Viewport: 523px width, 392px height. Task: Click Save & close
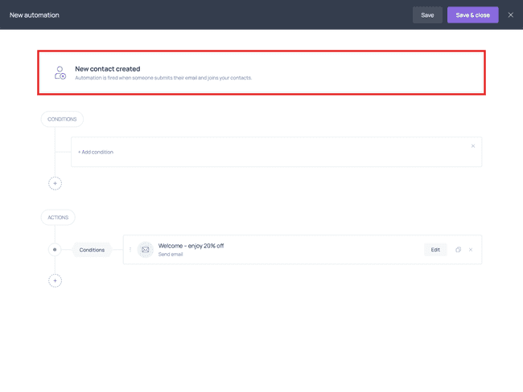pyautogui.click(x=472, y=15)
